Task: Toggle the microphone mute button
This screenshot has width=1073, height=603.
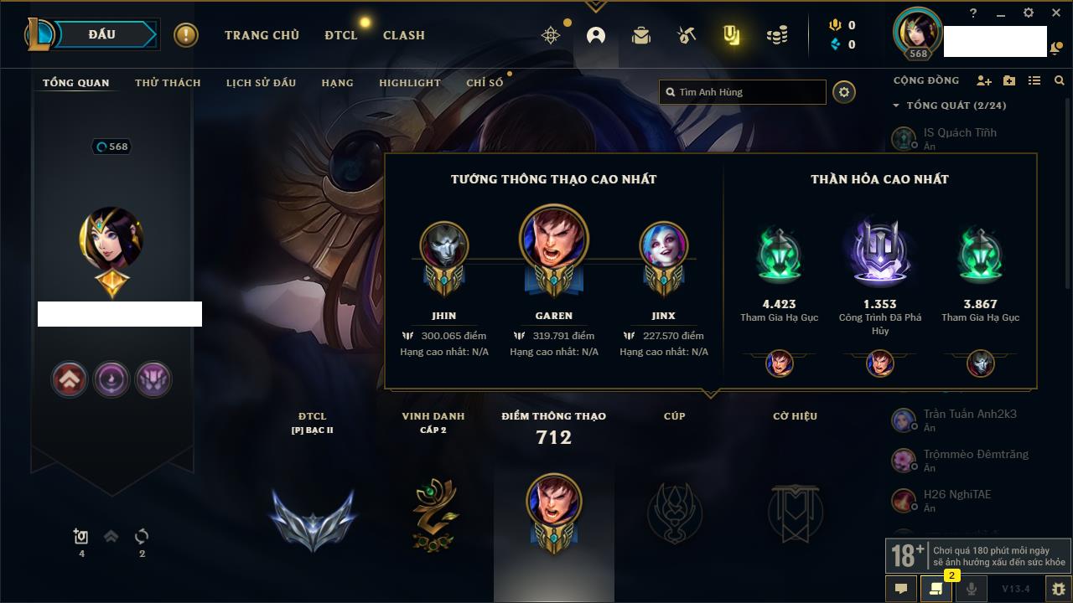Action: click(972, 589)
